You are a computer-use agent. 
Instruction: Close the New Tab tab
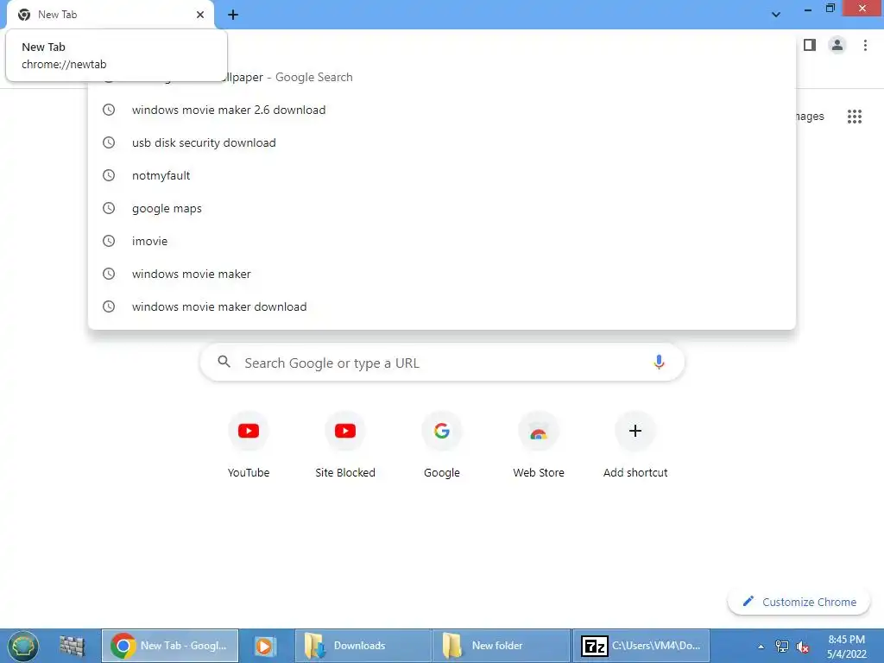(200, 15)
